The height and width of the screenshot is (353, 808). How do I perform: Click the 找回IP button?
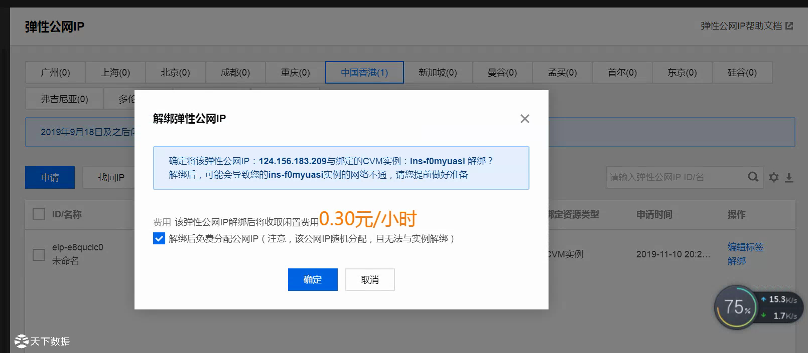(111, 178)
